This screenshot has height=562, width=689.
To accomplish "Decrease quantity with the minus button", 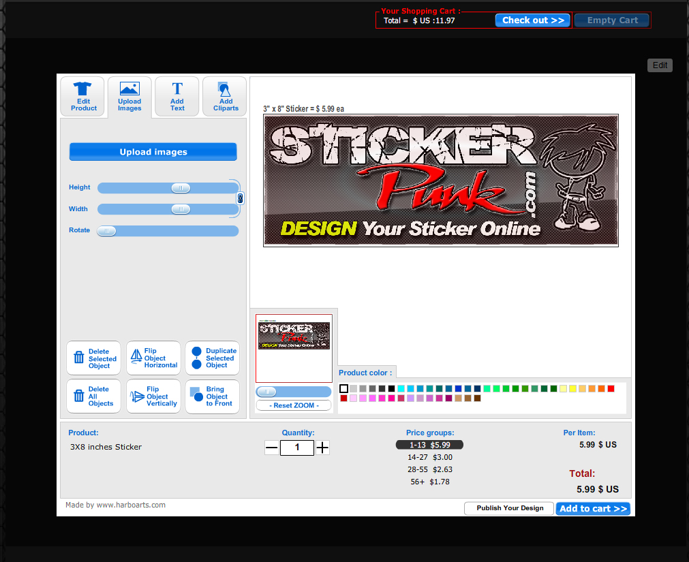I will pos(272,448).
